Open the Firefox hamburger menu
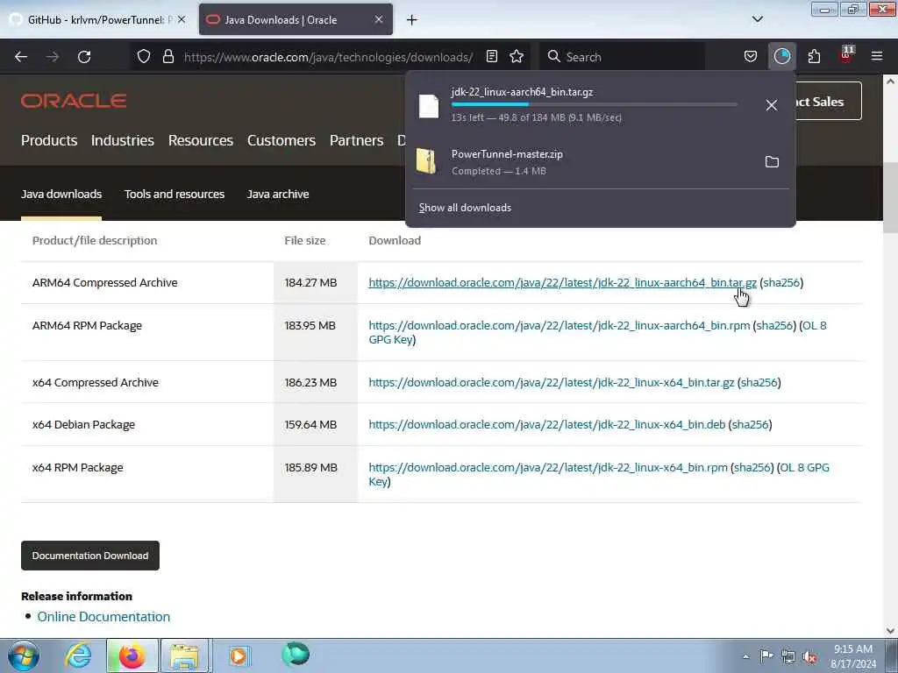898x673 pixels. [877, 56]
